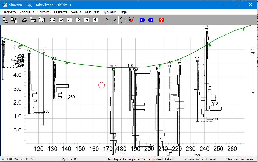Open the Tiedosto menu
The width and height of the screenshot is (258, 162).
pos(9,12)
